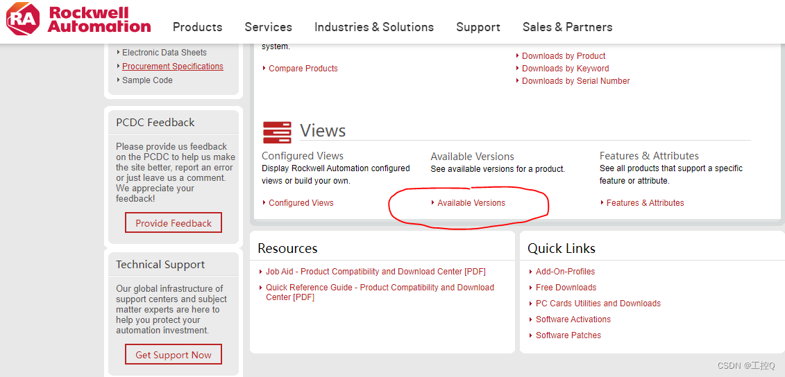Screen dimensions: 785x377
Task: Click the Configured Views heading
Action: coord(303,156)
